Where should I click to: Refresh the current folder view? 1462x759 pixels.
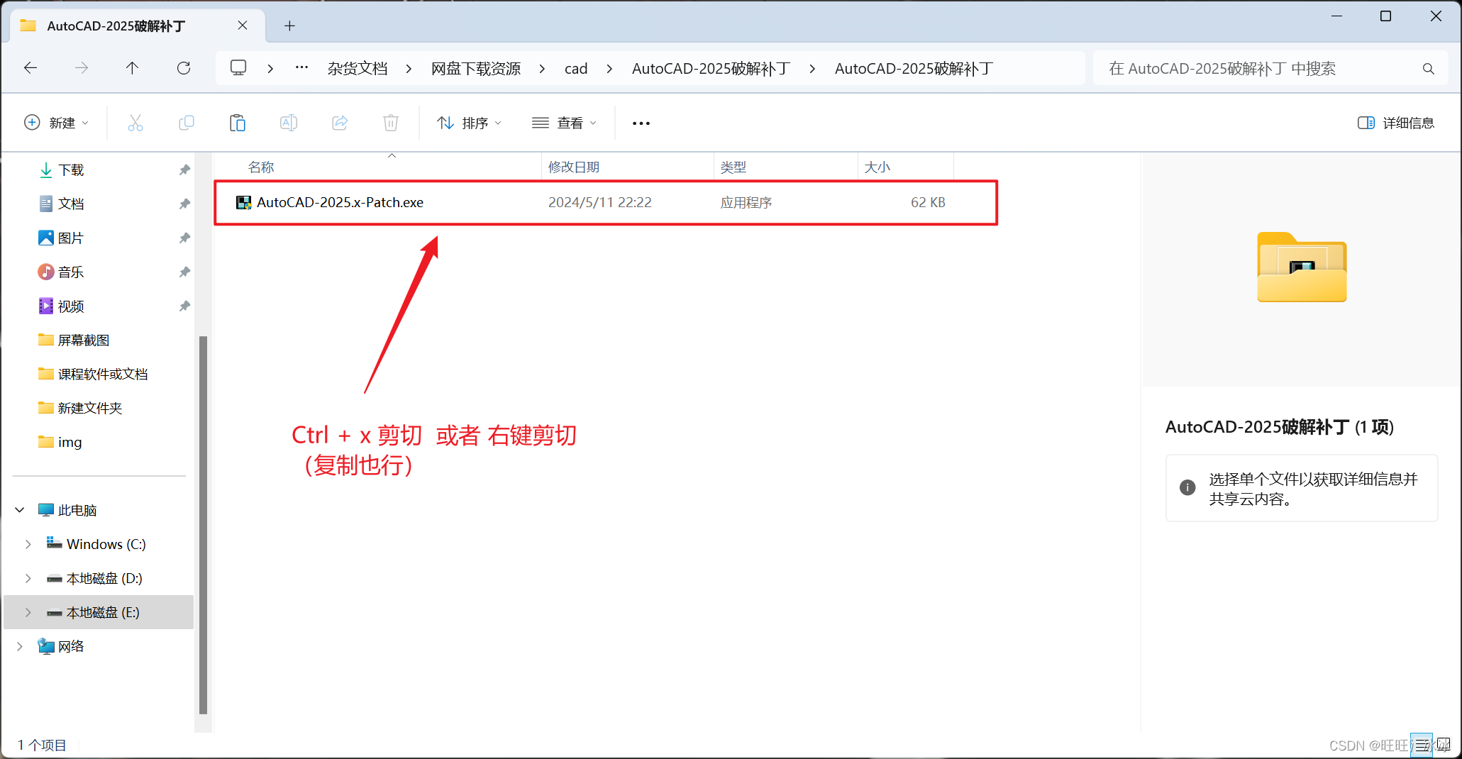click(184, 68)
